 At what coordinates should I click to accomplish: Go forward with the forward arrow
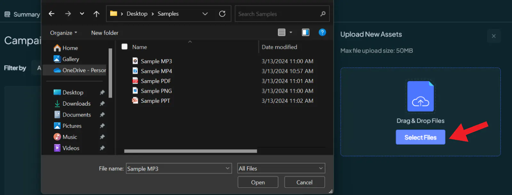68,14
